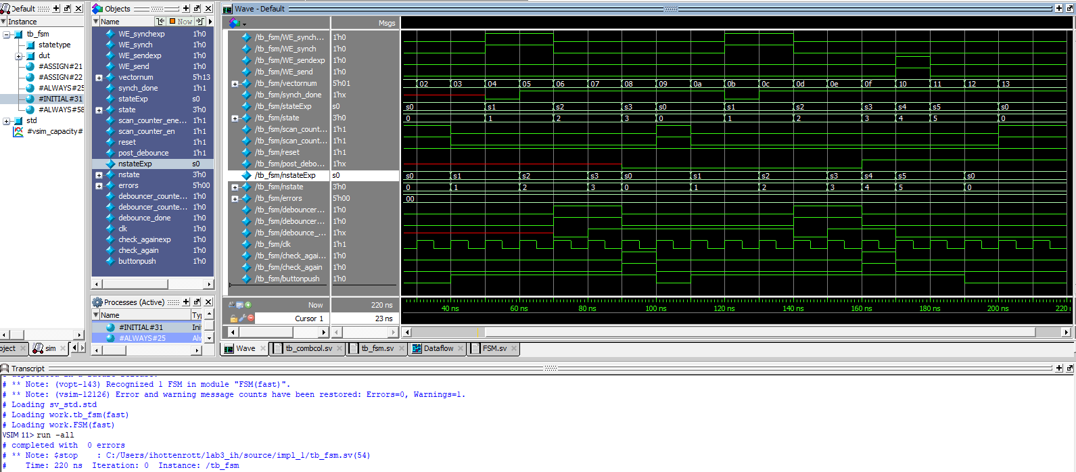
Task: Open the tb_combcol.sv tab
Action: [308, 349]
